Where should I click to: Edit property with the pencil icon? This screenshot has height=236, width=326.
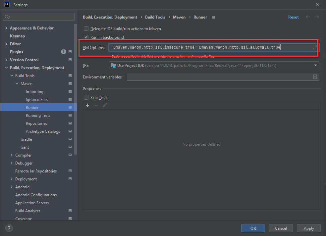click(x=105, y=105)
